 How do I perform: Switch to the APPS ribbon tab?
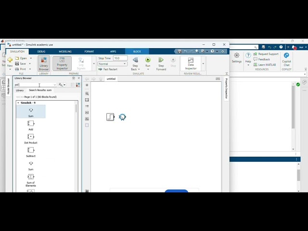pos(113,51)
